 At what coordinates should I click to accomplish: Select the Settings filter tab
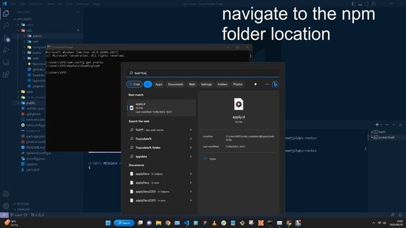tap(206, 84)
